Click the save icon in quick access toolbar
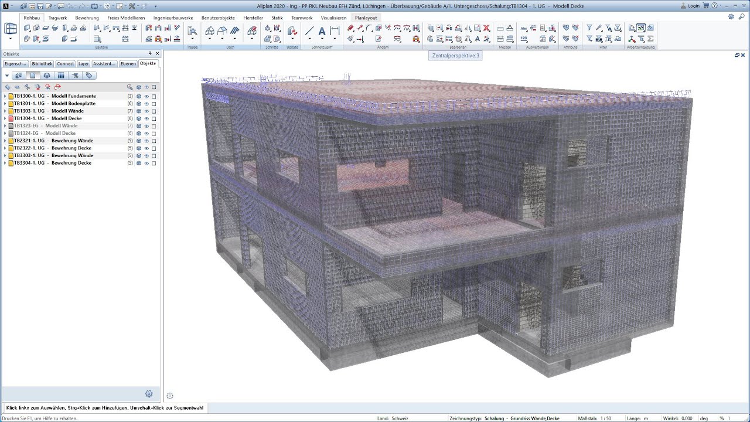 click(x=39, y=6)
